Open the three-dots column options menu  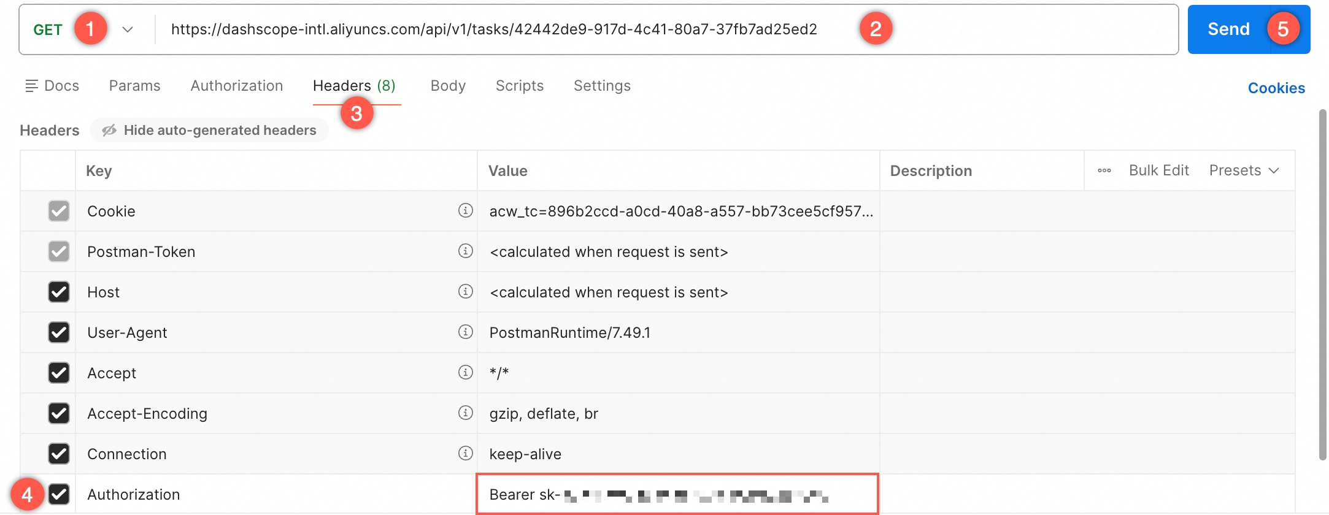pyautogui.click(x=1104, y=170)
